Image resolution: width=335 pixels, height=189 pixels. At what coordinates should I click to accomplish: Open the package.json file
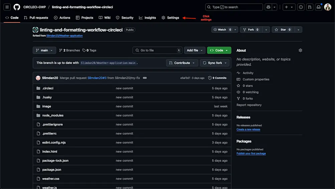[x=52, y=170]
